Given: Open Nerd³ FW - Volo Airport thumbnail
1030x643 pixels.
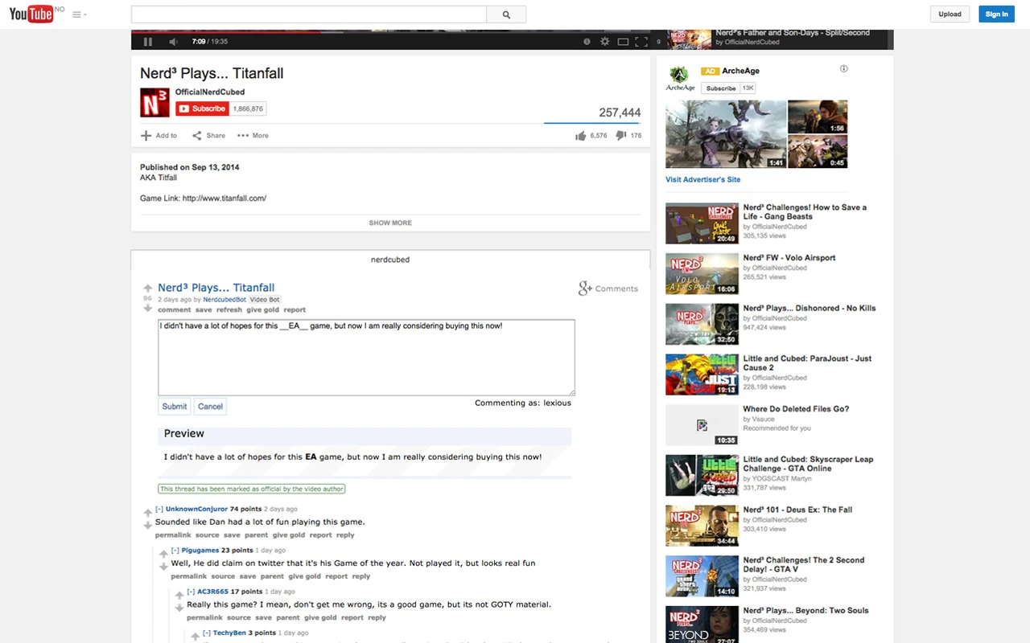Looking at the screenshot, I should [x=702, y=274].
